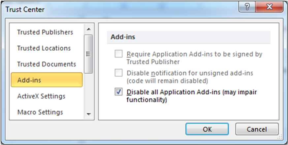Switch to Trusted Locations settings
Image resolution: width=288 pixels, height=145 pixels.
pyautogui.click(x=44, y=48)
